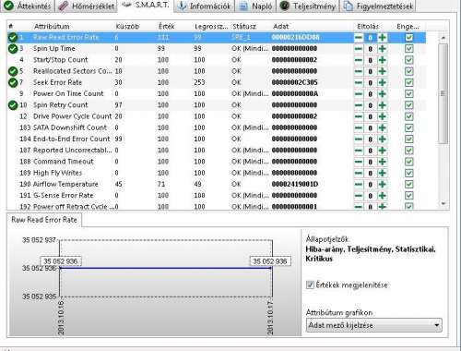Open the Attribútum grafikon dropdown
Viewport: 461px width, 351px height.
point(374,325)
